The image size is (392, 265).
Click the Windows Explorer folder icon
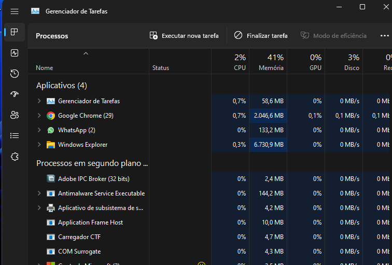[51, 145]
